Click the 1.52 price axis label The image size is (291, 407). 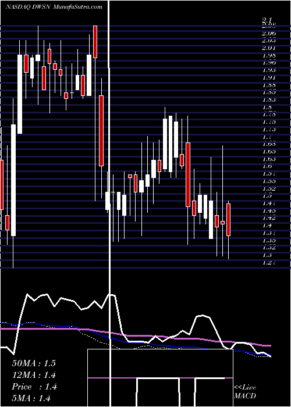coord(269,188)
